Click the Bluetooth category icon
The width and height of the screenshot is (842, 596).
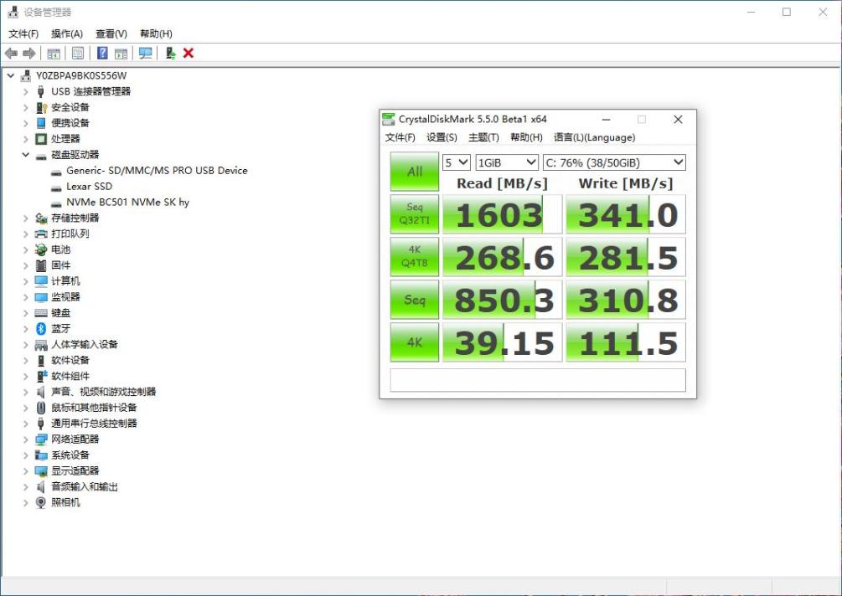[41, 328]
